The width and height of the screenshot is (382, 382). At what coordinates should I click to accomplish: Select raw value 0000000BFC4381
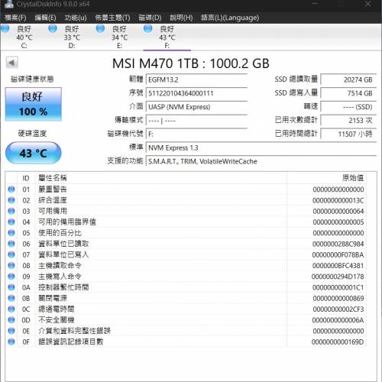tap(338, 266)
